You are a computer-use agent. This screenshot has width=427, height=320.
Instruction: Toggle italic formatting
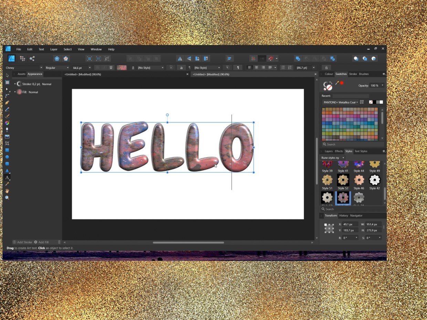click(x=104, y=67)
